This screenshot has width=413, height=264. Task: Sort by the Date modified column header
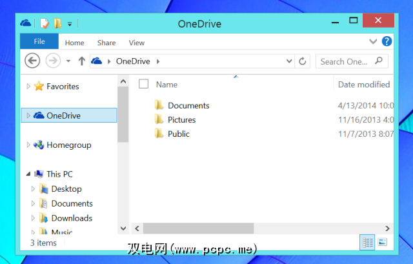(x=364, y=85)
